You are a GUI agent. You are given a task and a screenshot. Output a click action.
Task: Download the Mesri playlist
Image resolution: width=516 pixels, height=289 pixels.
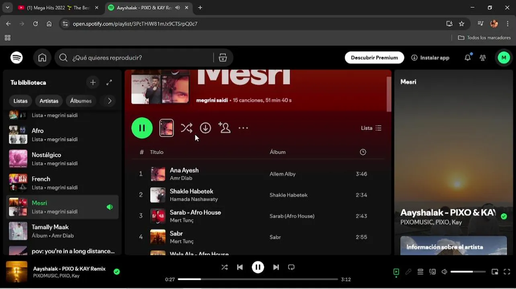click(x=205, y=128)
